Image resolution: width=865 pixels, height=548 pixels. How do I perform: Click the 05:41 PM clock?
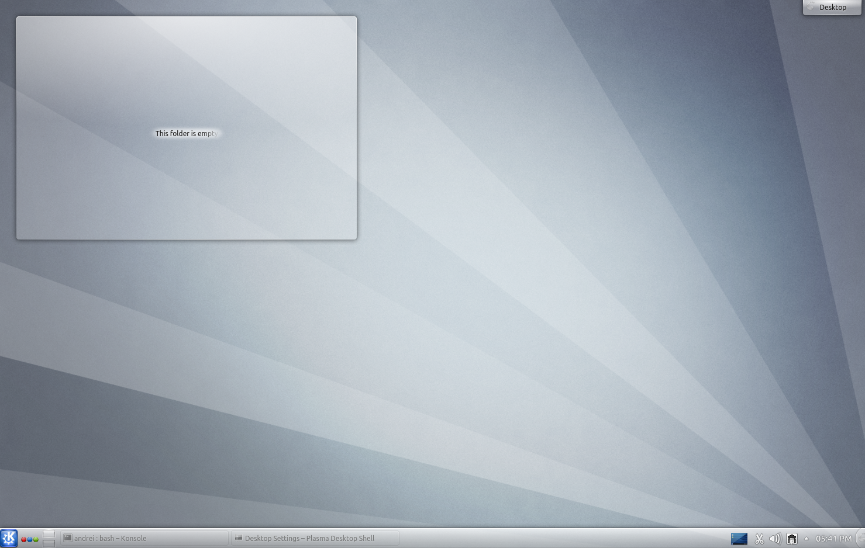[833, 539]
